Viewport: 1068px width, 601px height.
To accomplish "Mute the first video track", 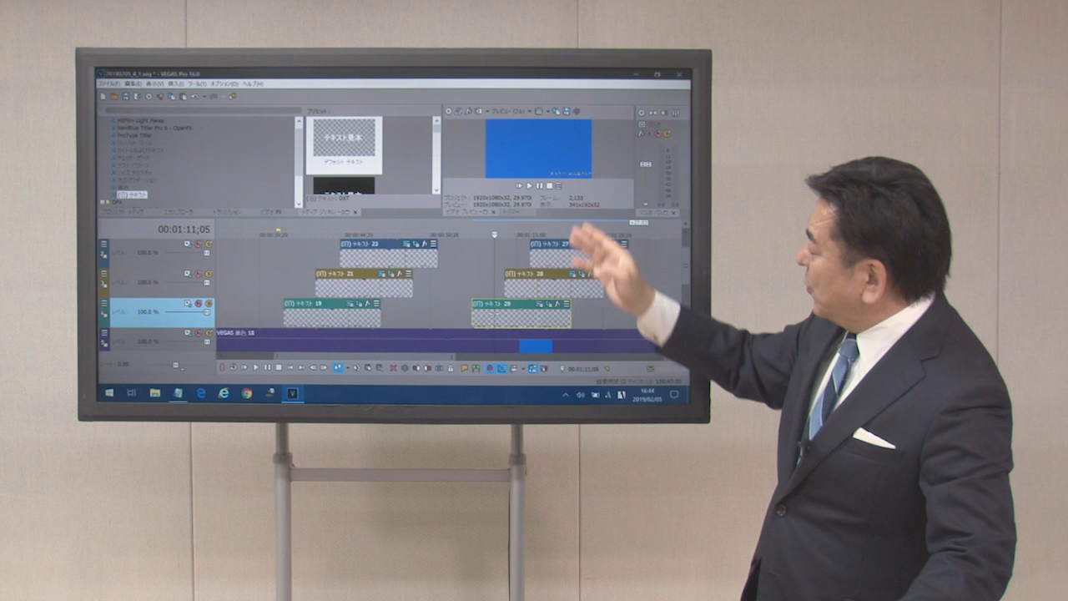I will click(198, 244).
